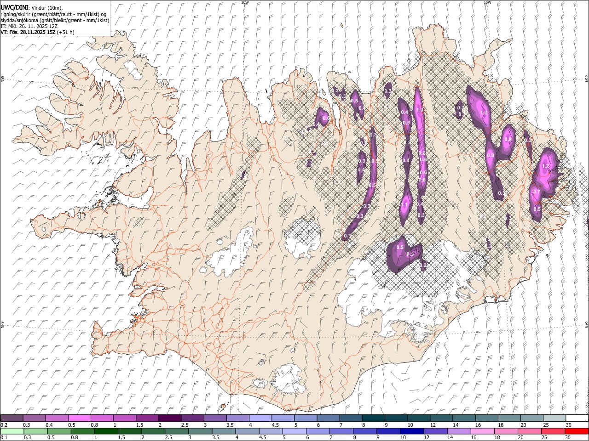Image resolution: width=589 pixels, height=441 pixels.
Task: Click the 1.1 snowfall value in the central band
Action: click(x=405, y=205)
